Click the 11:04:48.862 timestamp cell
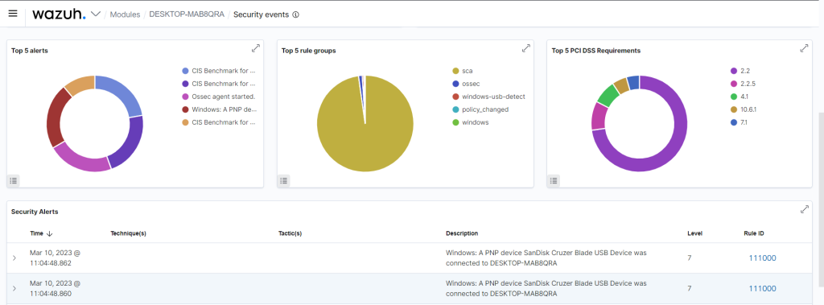Image resolution: width=824 pixels, height=305 pixels. pyautogui.click(x=56, y=258)
